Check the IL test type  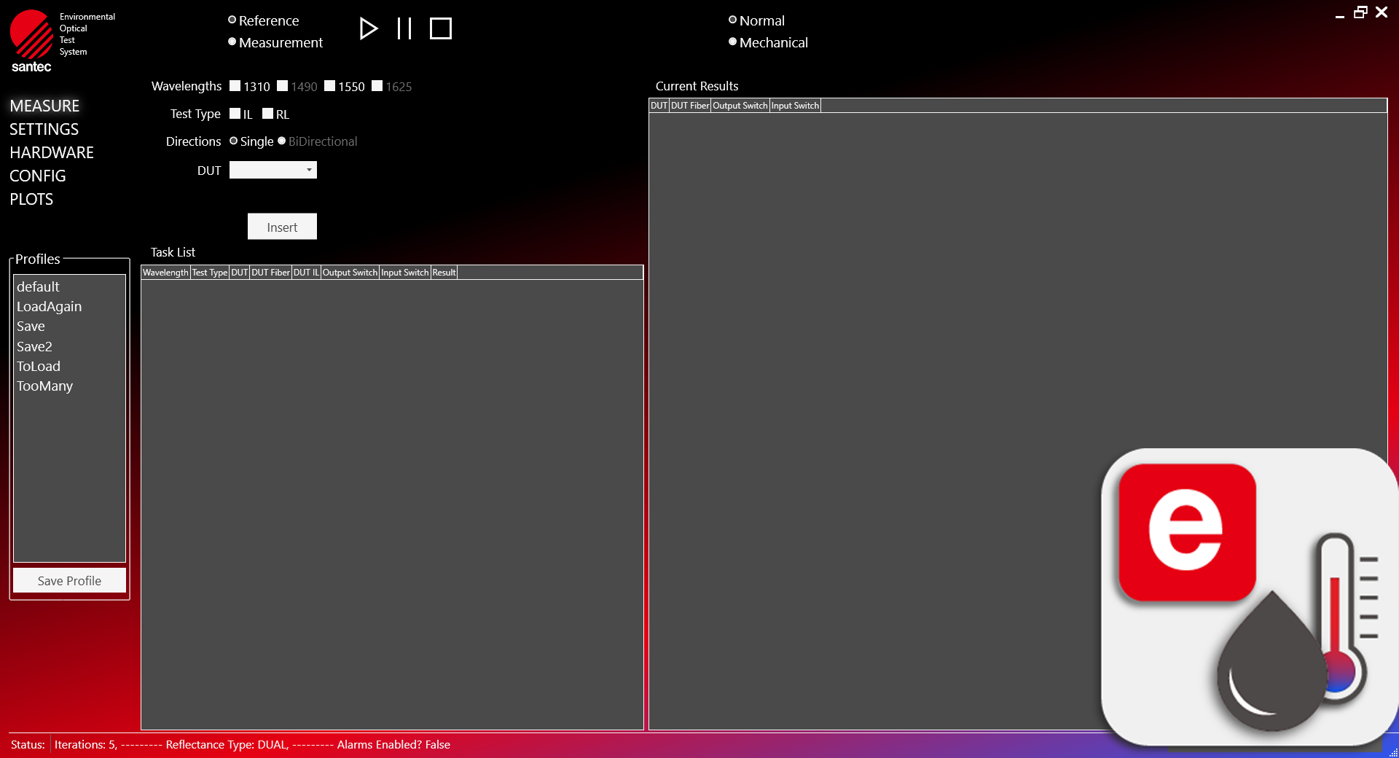coord(235,114)
